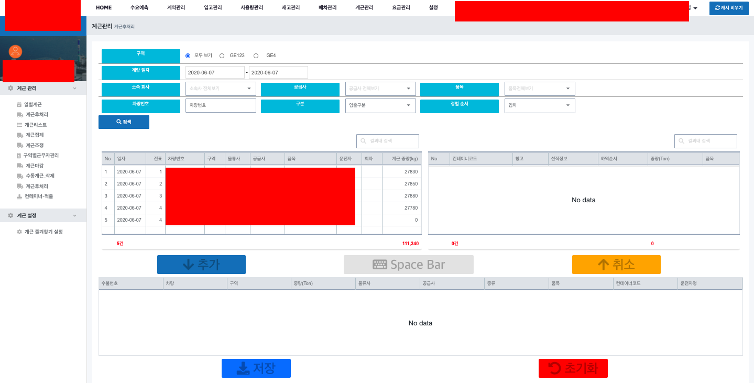The height and width of the screenshot is (383, 754).
Task: Open 구역별근무자관리 in the sidebar
Action: tap(40, 156)
